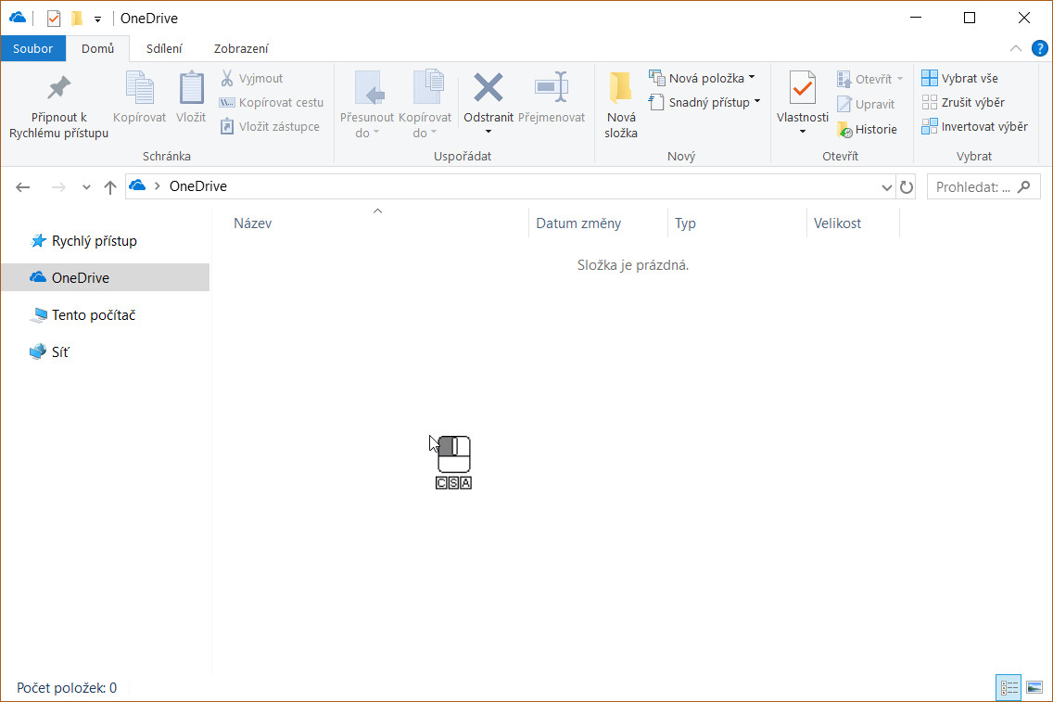The image size is (1053, 702).
Task: Click Otevřít in the ribbon
Action: (870, 79)
